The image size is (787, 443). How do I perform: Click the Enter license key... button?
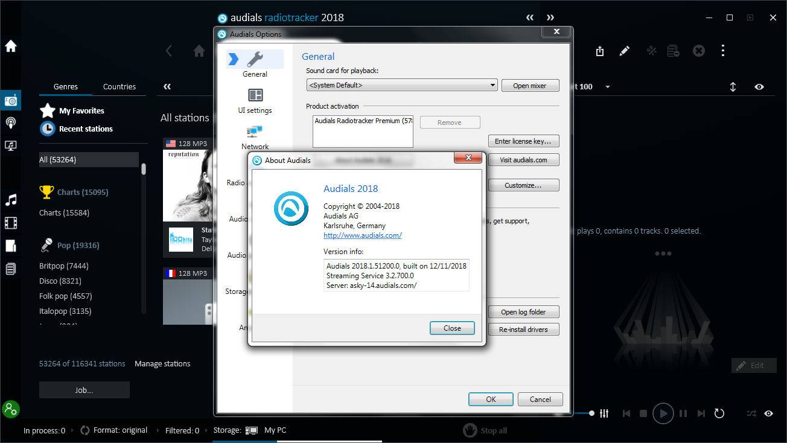[523, 141]
